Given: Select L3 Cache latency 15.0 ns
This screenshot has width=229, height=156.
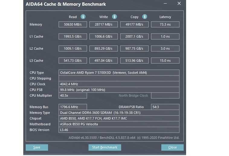Looking at the screenshot, I should (165, 61).
